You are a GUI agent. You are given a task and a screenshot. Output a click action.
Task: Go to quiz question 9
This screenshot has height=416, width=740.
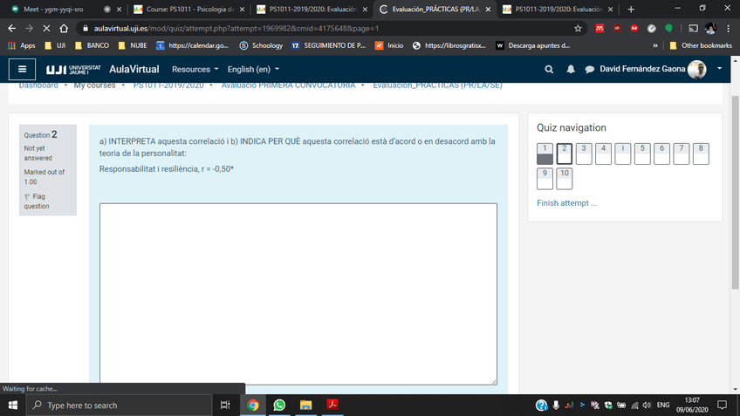tap(545, 179)
